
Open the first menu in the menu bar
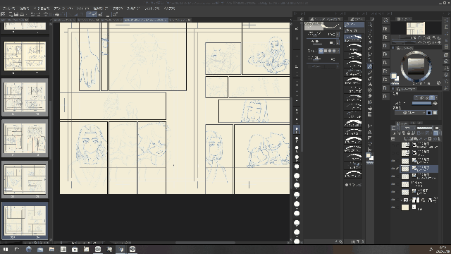pos(8,8)
